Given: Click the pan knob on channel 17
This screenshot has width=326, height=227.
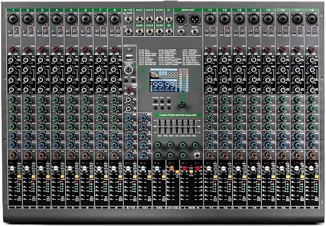Looking at the screenshot, I should pos(297,155).
